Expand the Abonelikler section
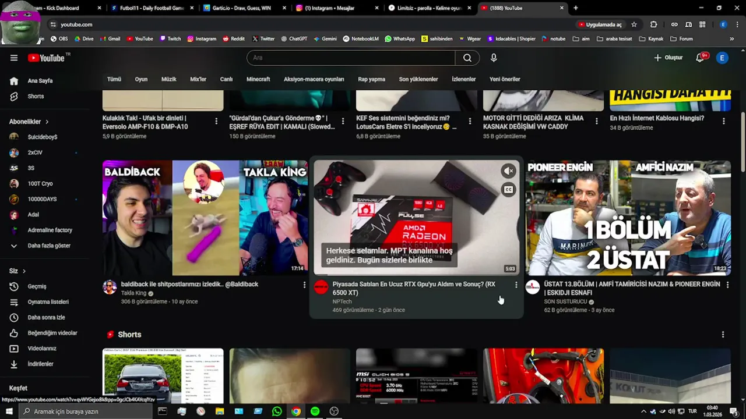The height and width of the screenshot is (419, 746). [29, 122]
